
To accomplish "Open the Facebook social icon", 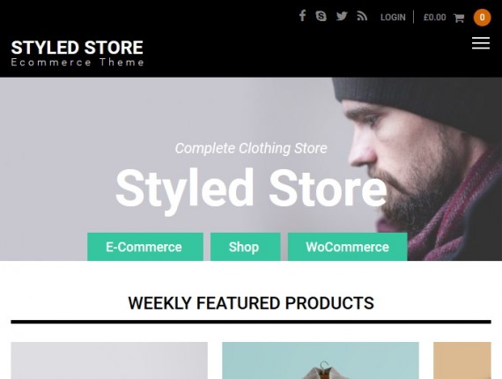I will click(302, 16).
